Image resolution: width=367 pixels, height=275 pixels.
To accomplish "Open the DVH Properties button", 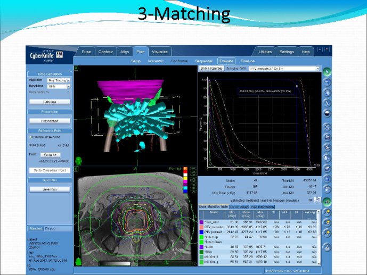I will coord(211,69).
